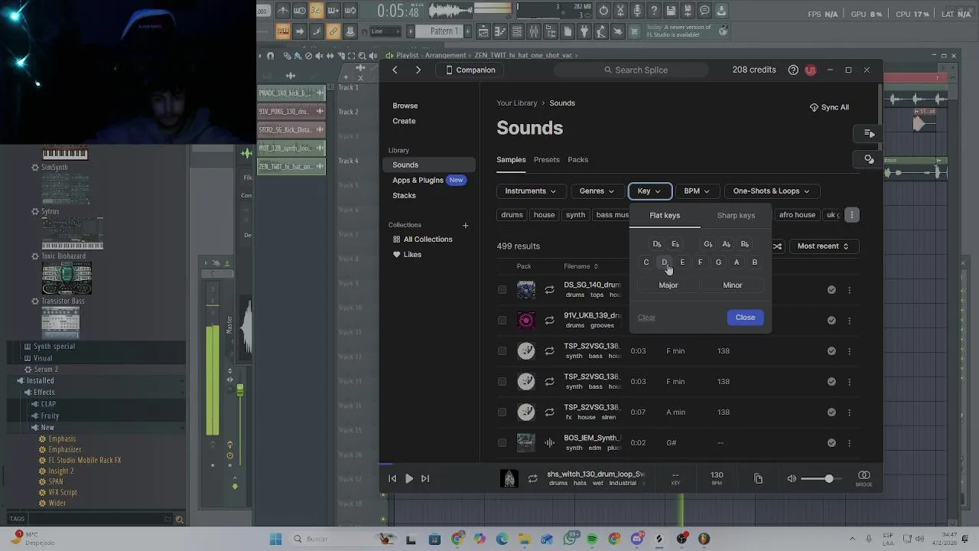Image resolution: width=979 pixels, height=551 pixels.
Task: Open the FL Studio mixer icon
Action: [534, 31]
